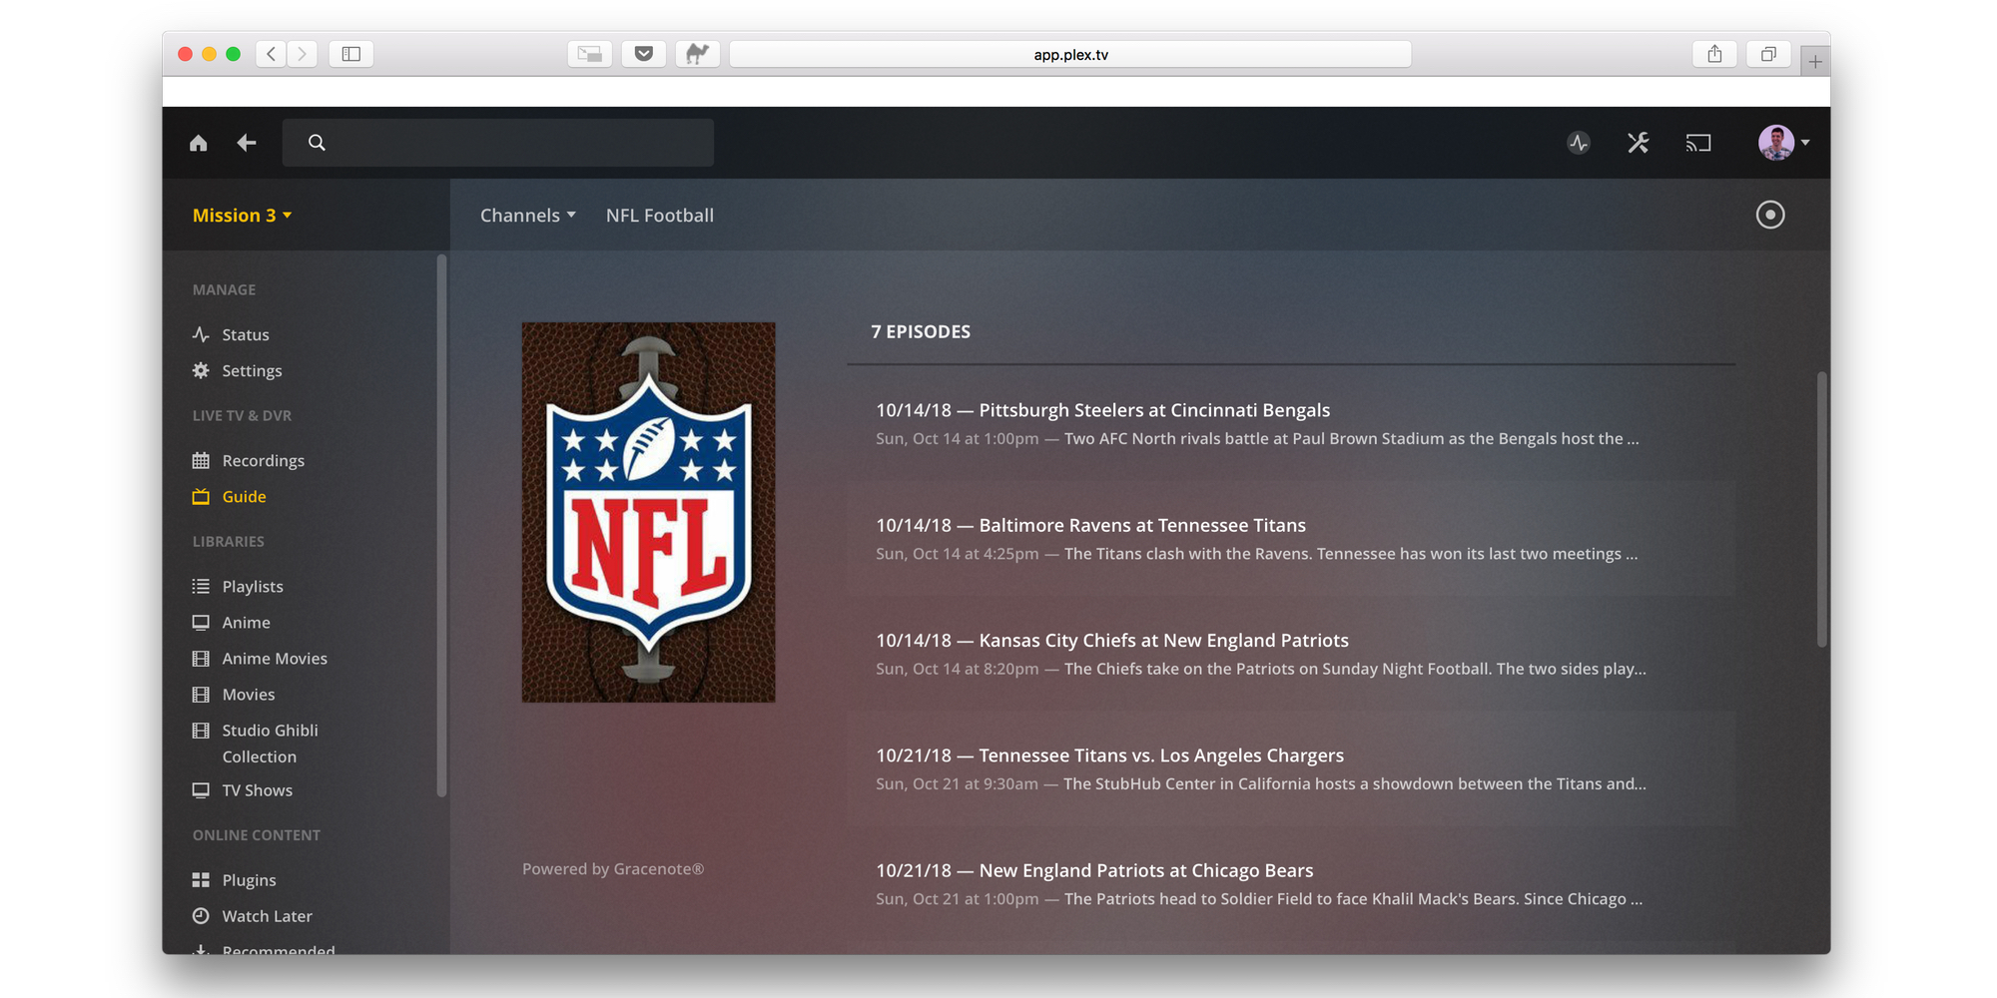Click the back arrow next to home
This screenshot has width=1997, height=998.
pos(246,143)
